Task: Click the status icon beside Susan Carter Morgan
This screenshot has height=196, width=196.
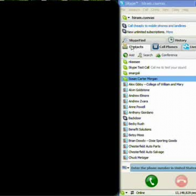Action: (x=125, y=79)
